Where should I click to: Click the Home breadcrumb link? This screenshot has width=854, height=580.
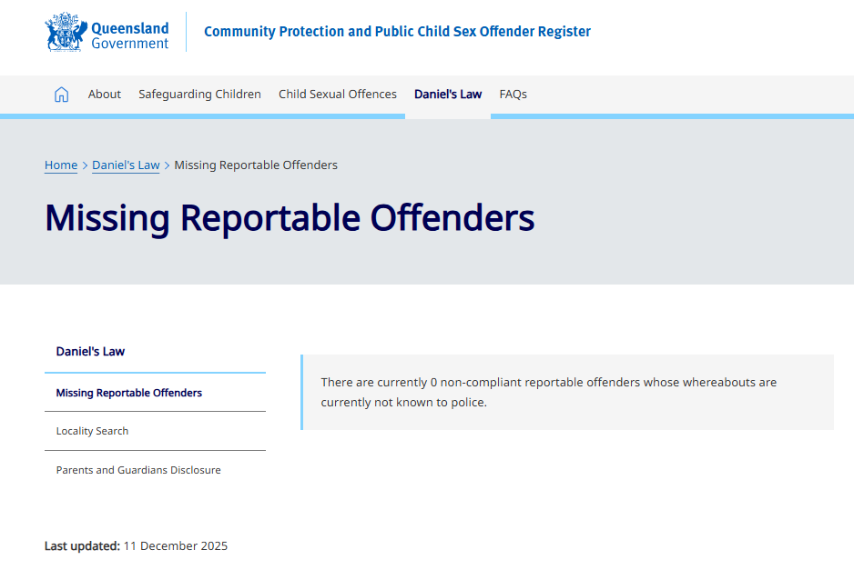click(x=60, y=165)
